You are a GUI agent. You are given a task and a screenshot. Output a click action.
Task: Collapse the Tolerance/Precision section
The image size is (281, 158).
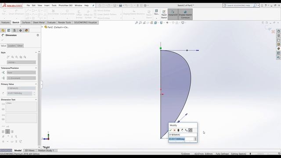click(x=36, y=68)
